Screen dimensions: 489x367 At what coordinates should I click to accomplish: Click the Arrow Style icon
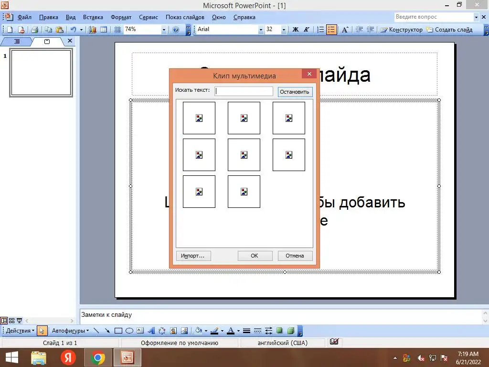268,331
